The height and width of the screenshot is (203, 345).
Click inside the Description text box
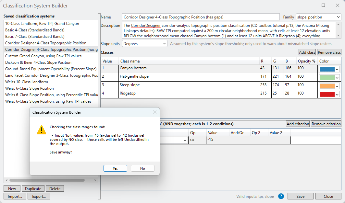click(229, 30)
